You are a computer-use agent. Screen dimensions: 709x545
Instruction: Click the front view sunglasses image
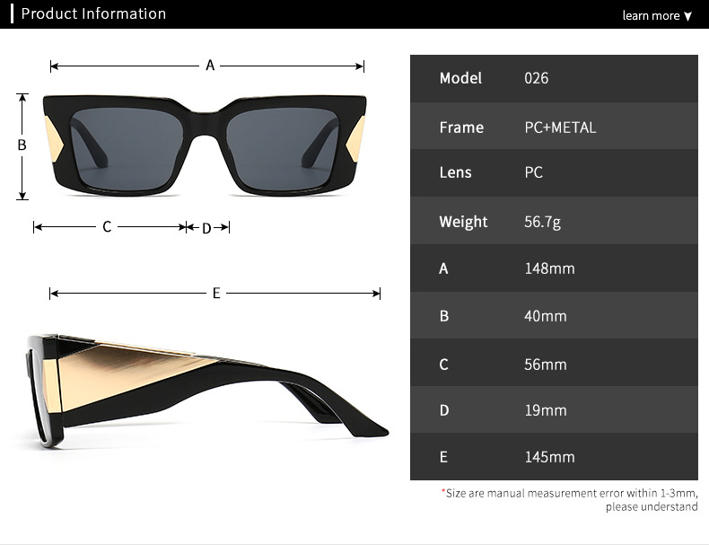click(205, 145)
